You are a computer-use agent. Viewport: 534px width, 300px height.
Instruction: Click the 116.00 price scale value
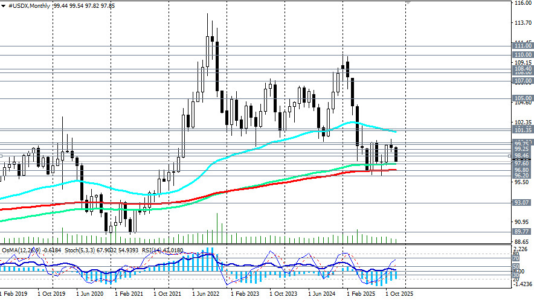[x=523, y=3]
